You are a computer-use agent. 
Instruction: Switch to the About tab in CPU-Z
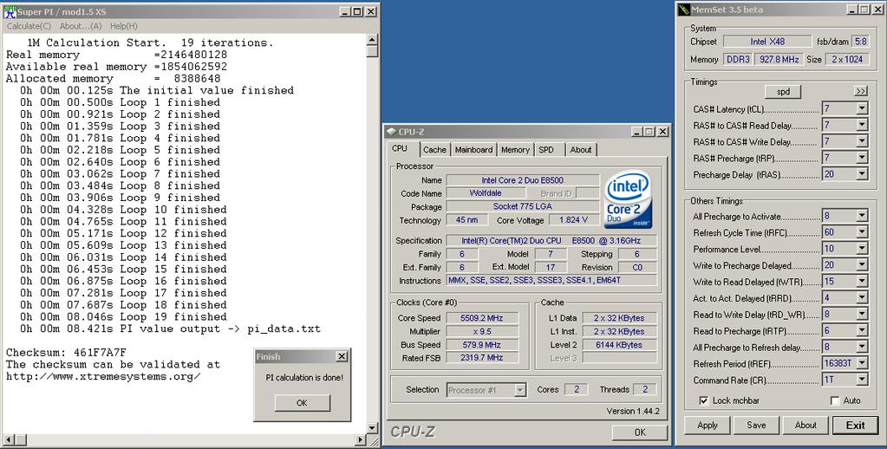pyautogui.click(x=580, y=150)
